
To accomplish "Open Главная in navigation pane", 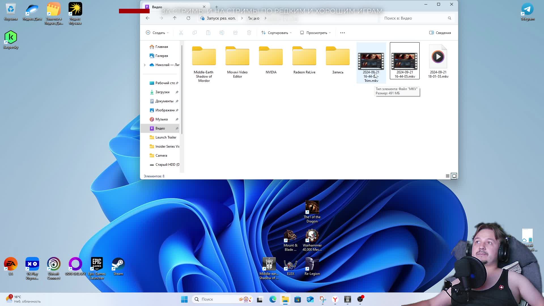I will (x=161, y=47).
